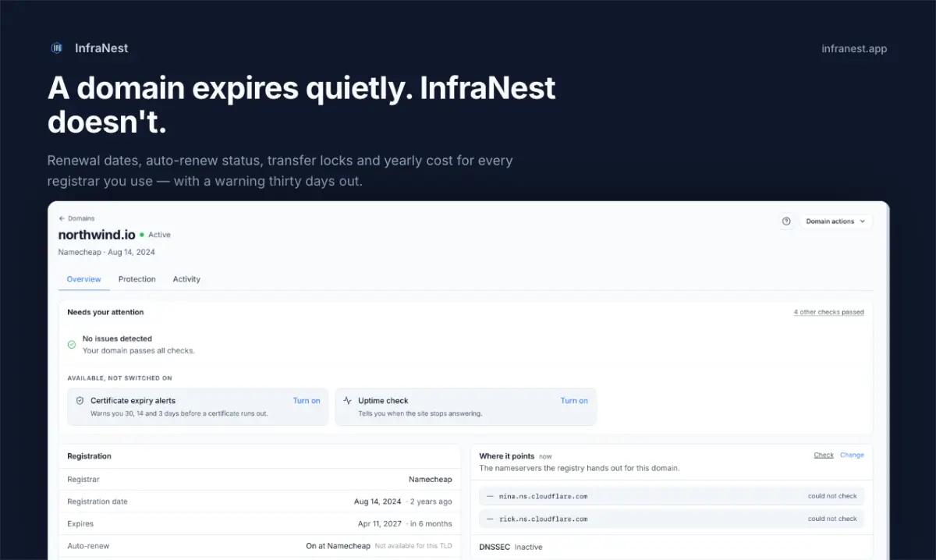The width and height of the screenshot is (936, 560).
Task: Click the green Active status dot
Action: click(142, 235)
